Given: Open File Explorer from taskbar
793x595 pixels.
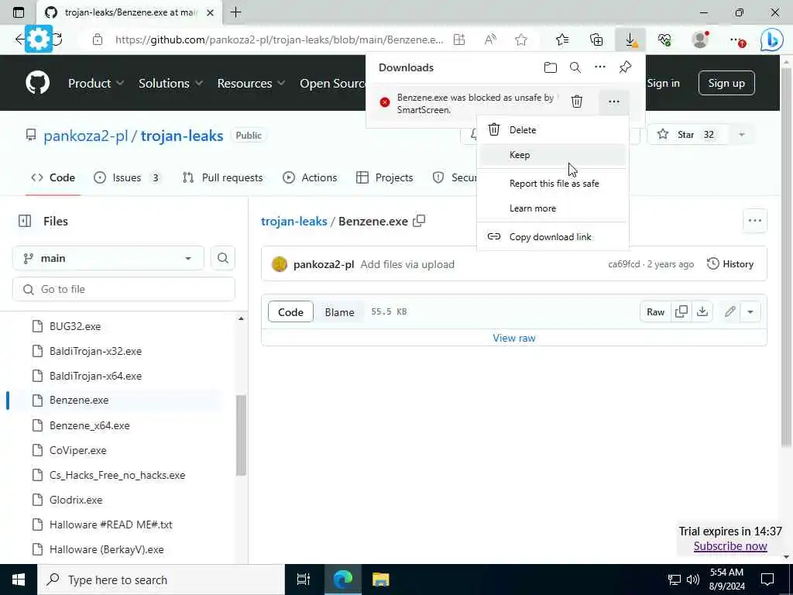Looking at the screenshot, I should [380, 580].
